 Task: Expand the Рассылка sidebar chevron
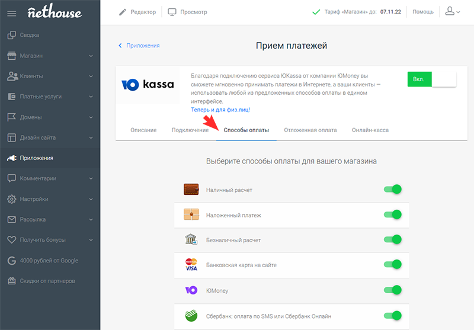tap(91, 220)
